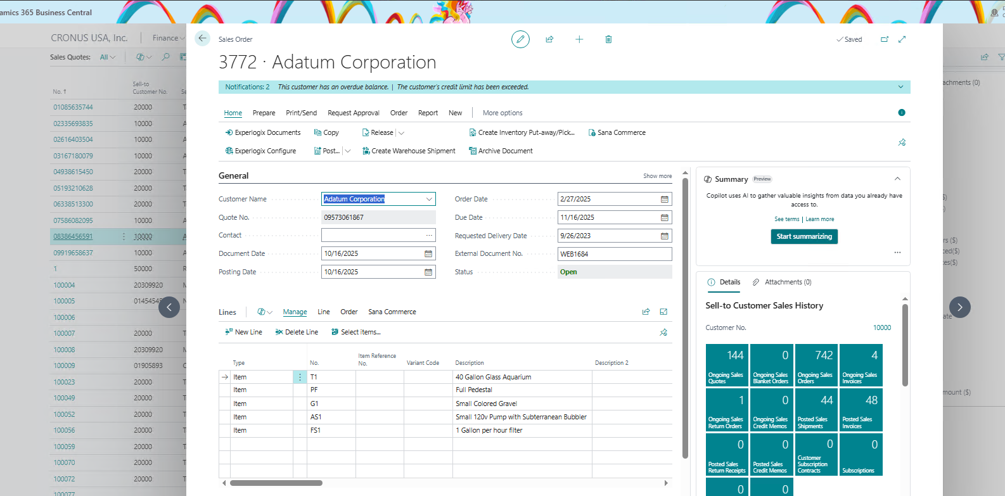
Task: Click New Line in Lines section
Action: (x=244, y=332)
